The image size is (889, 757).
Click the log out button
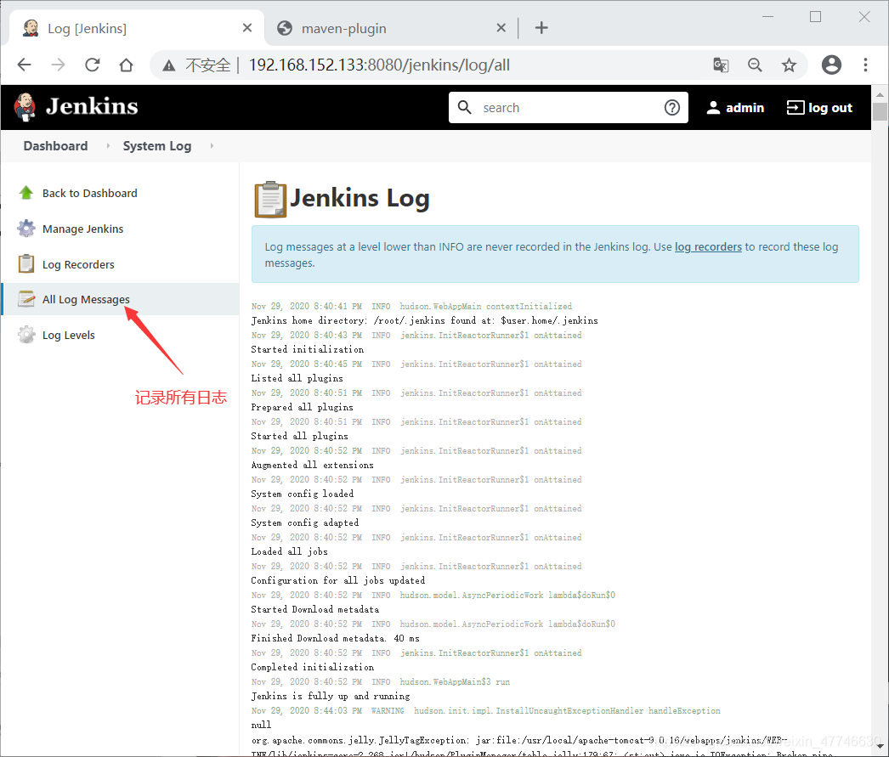819,108
